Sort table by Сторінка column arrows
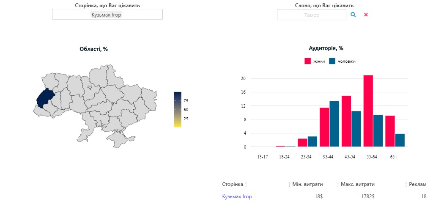Screen dimensions: 444x216 pyautogui.click(x=246, y=185)
